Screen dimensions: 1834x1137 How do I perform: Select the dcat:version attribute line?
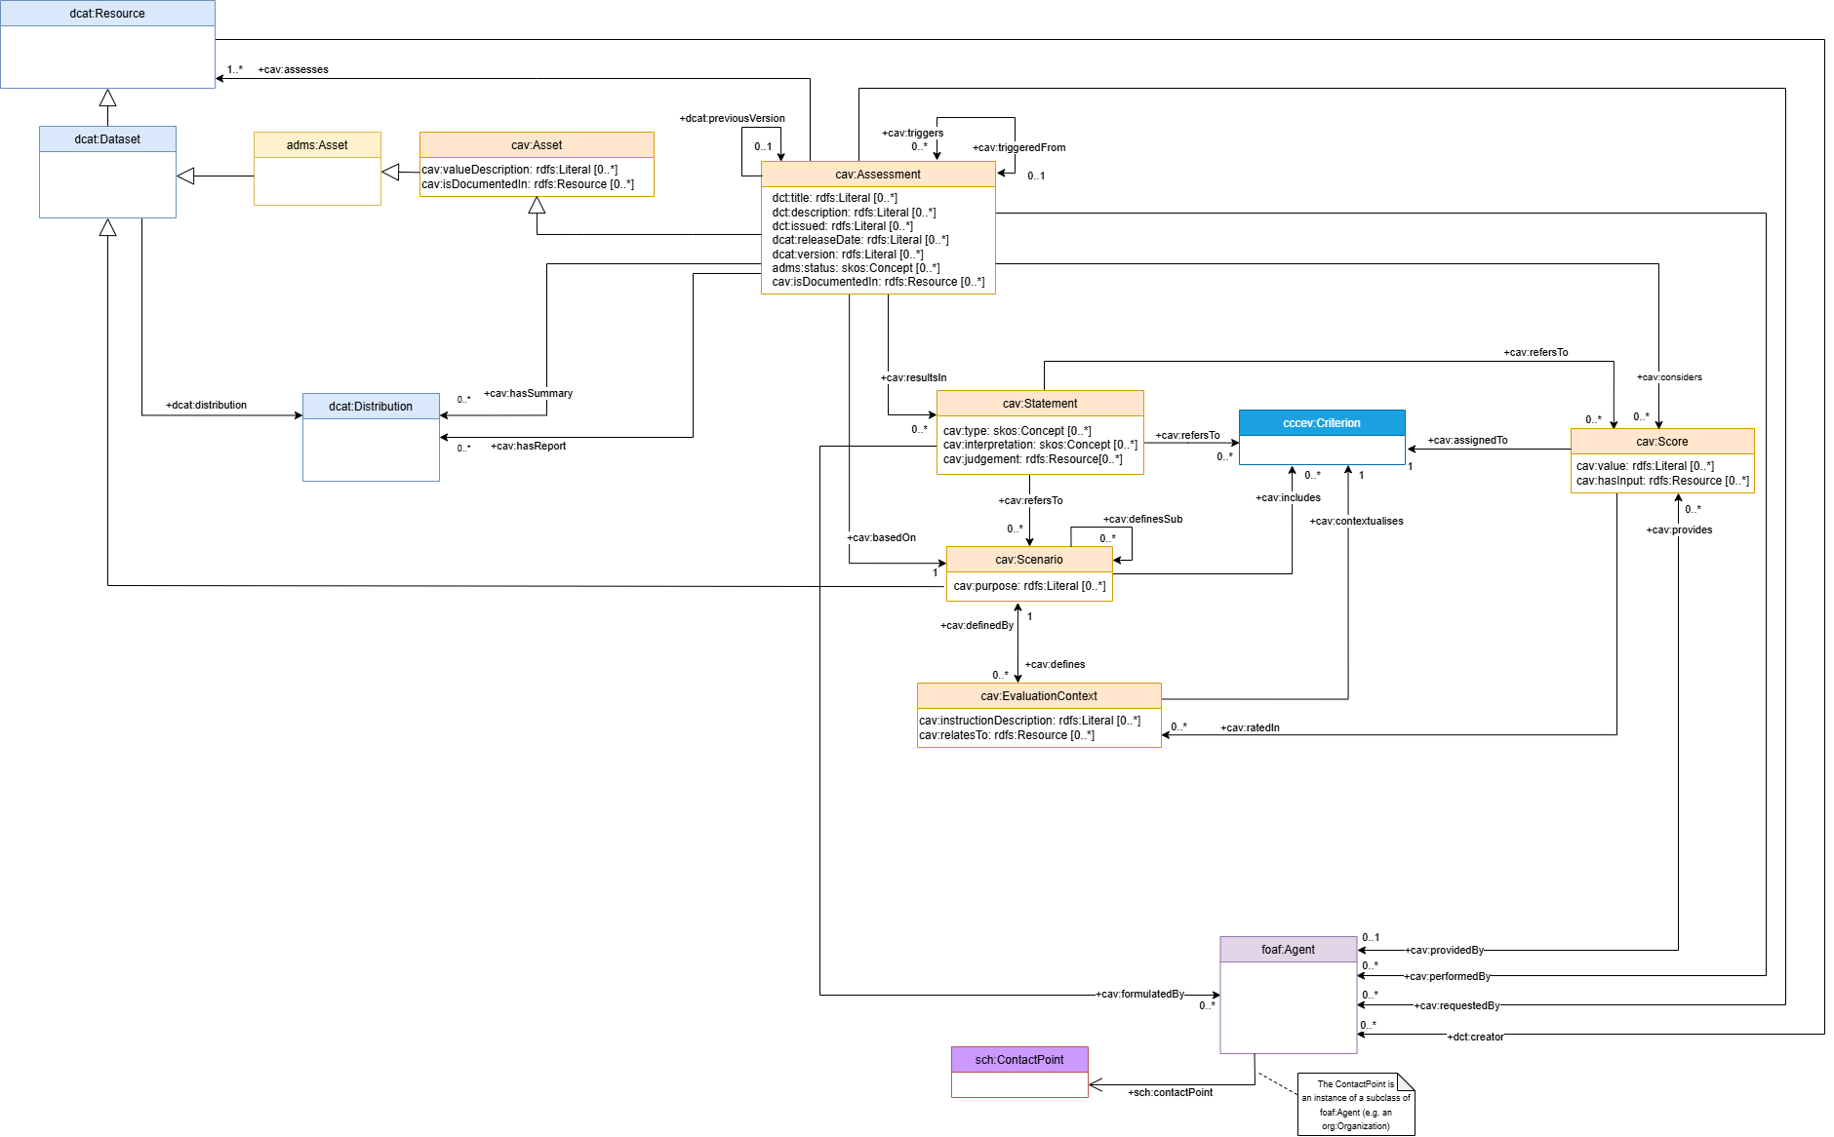pos(848,255)
